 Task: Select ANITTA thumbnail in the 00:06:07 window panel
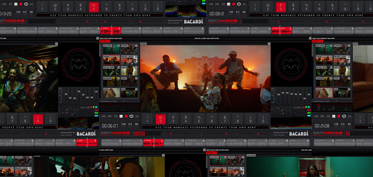pos(129,71)
